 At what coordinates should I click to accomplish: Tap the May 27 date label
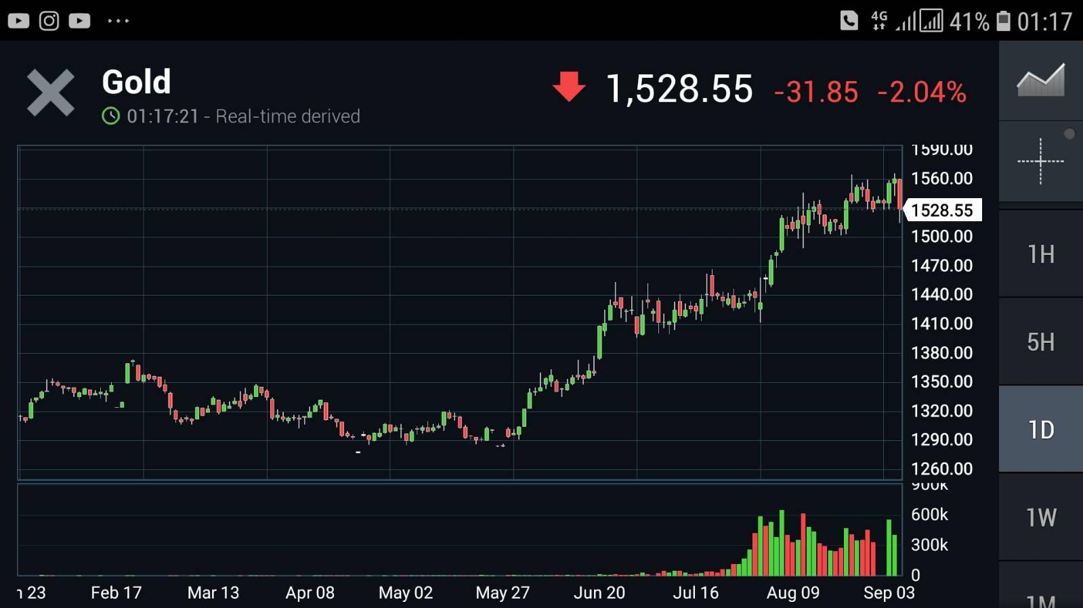[503, 593]
